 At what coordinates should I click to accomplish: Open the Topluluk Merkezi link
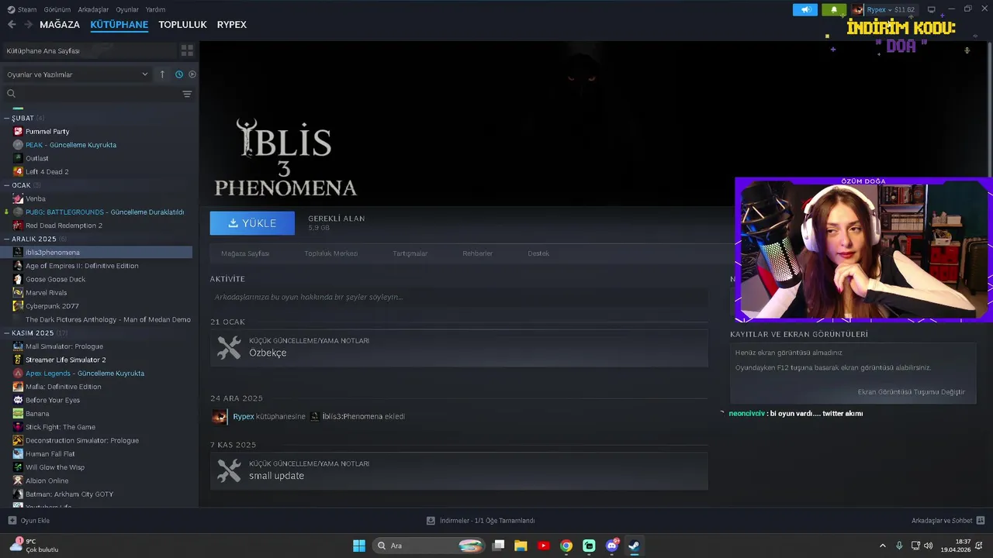coord(330,253)
